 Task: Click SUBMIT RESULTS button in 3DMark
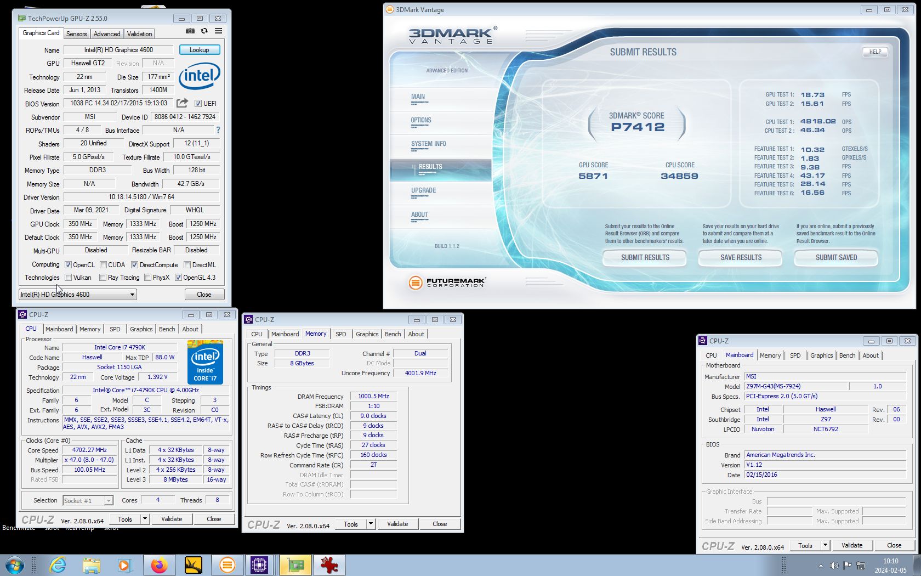pos(645,257)
